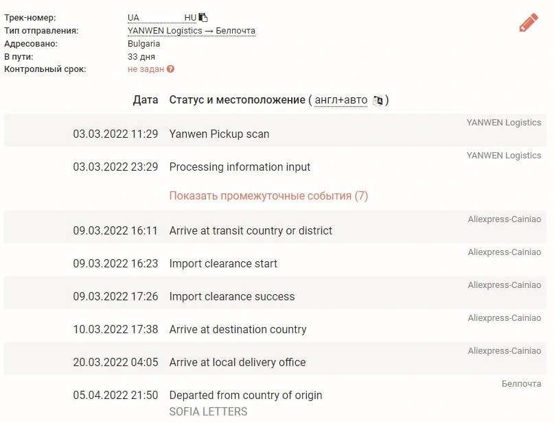
Task: Open help question mark next to не задан
Action: [x=171, y=69]
